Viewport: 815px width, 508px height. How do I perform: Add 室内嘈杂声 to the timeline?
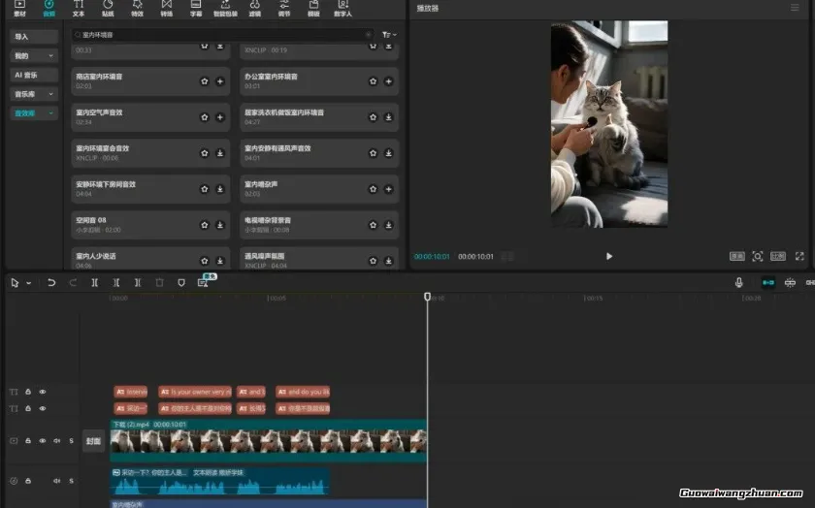(x=388, y=189)
